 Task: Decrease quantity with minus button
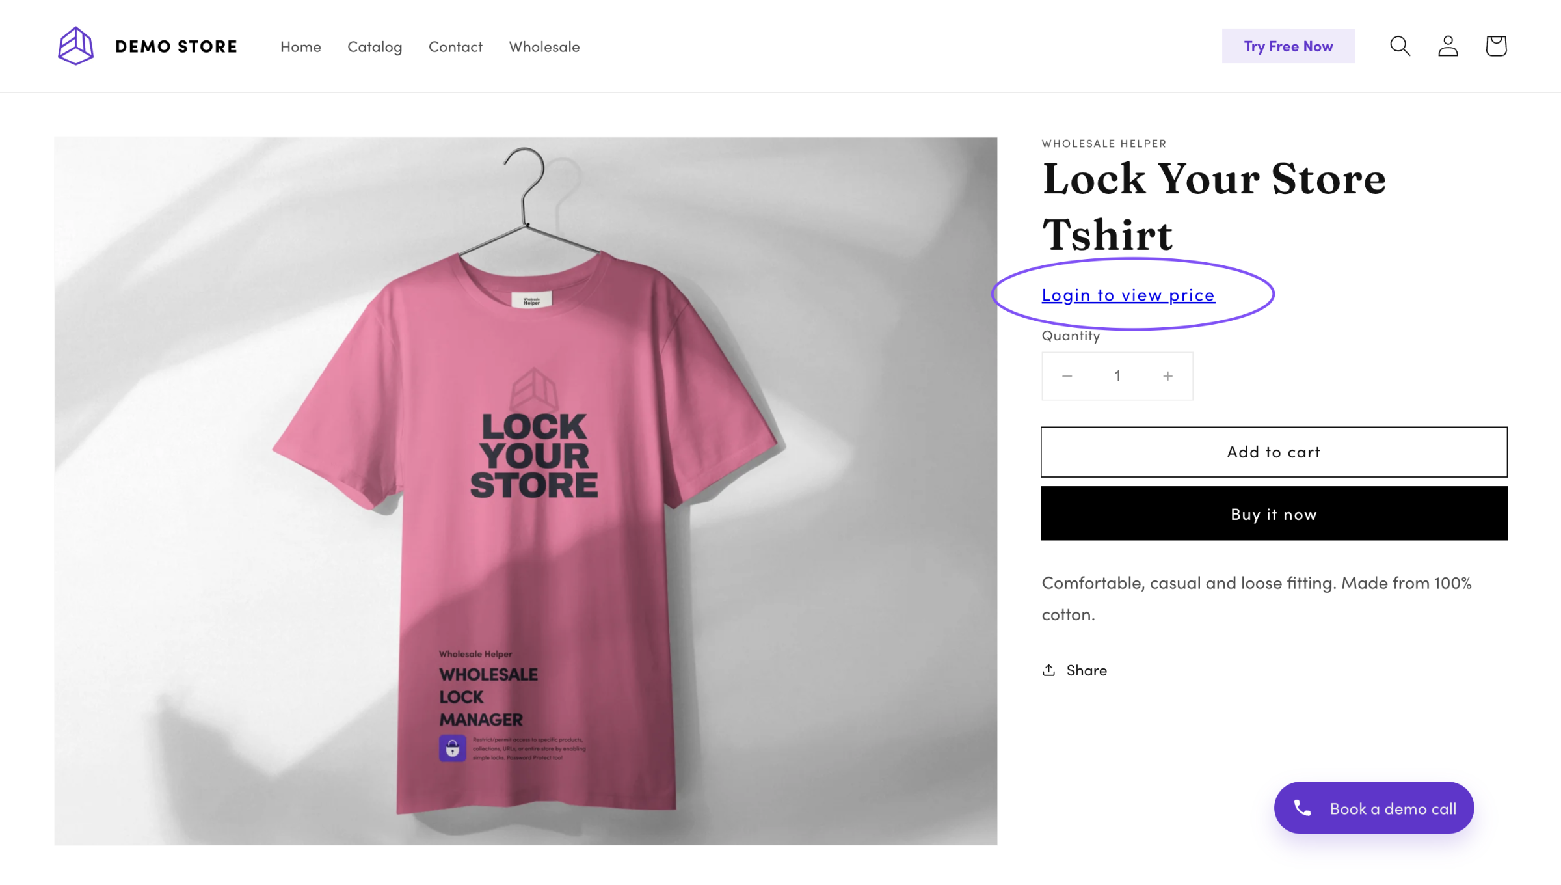pos(1067,376)
